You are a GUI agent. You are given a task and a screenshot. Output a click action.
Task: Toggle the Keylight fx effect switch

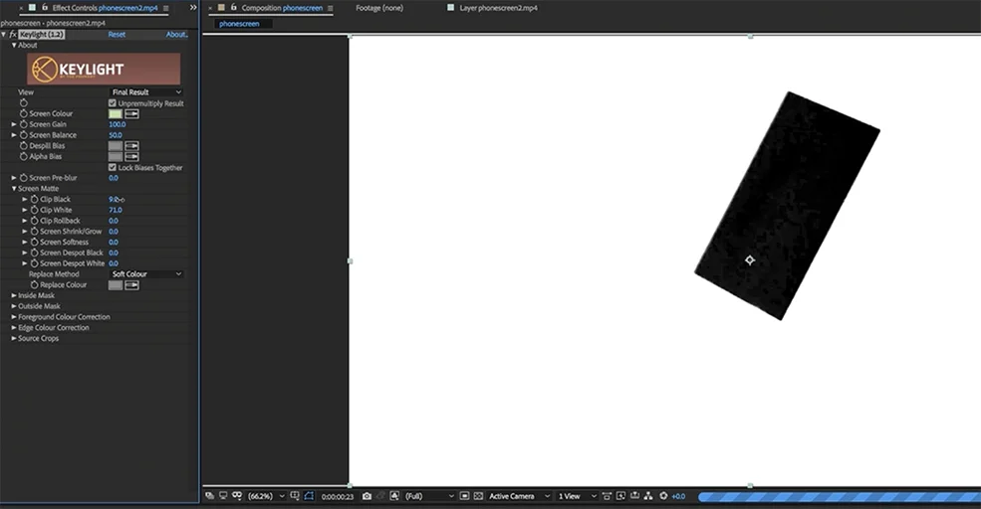[x=13, y=35]
